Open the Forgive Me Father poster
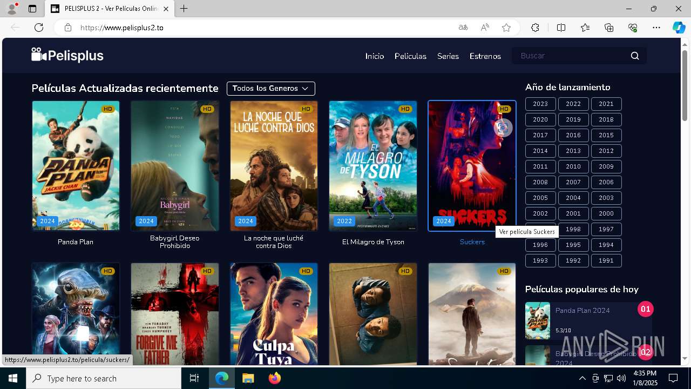 (175, 314)
